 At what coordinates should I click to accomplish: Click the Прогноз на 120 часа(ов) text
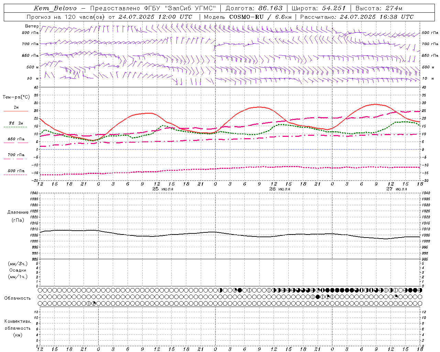pos(66,17)
